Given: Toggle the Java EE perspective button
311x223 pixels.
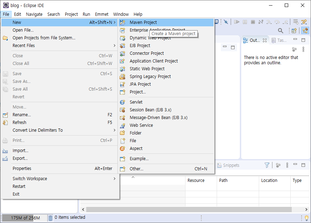Looking at the screenshot, I should [x=305, y=31].
